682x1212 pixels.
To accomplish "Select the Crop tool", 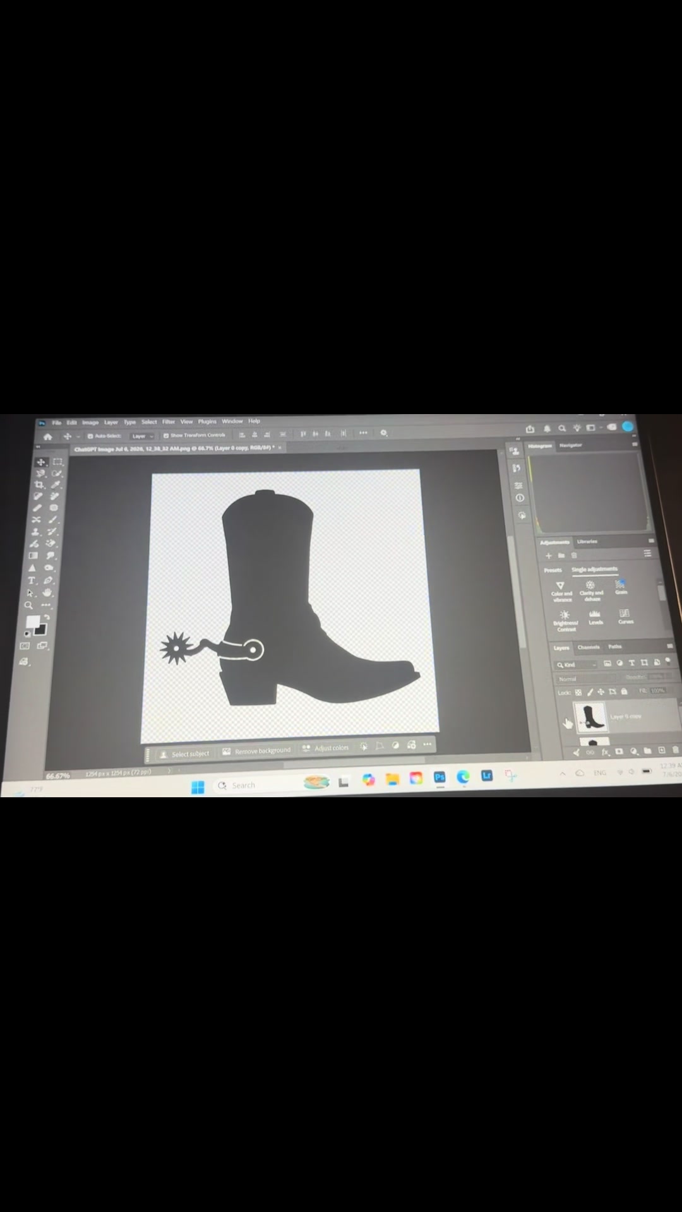I will (x=39, y=485).
